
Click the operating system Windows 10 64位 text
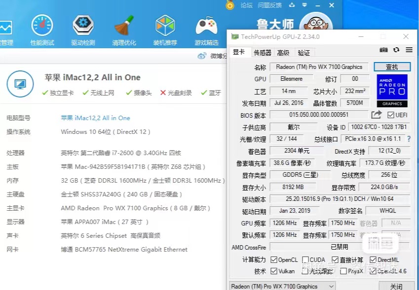106,131
